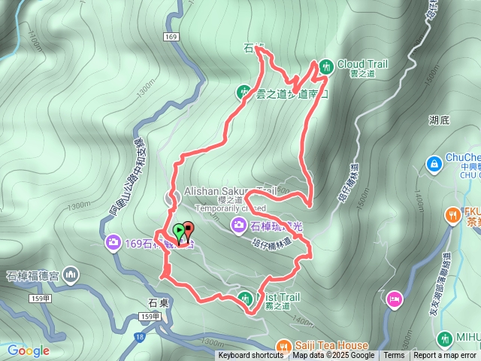Click the route 169 road shield
Screen dimensions: 481x361
click(171, 37)
